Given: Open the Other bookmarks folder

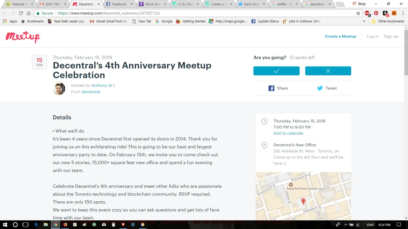Looking at the screenshot, I should [388, 21].
